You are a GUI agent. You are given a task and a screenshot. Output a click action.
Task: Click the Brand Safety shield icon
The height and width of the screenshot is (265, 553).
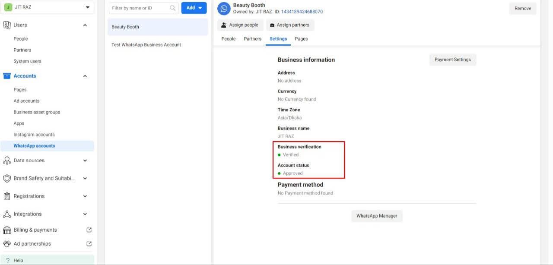pos(7,178)
